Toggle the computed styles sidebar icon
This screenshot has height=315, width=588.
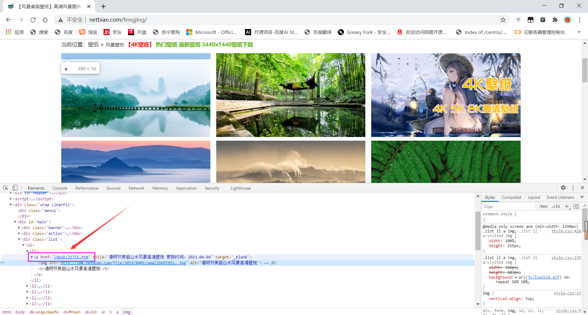(x=576, y=206)
